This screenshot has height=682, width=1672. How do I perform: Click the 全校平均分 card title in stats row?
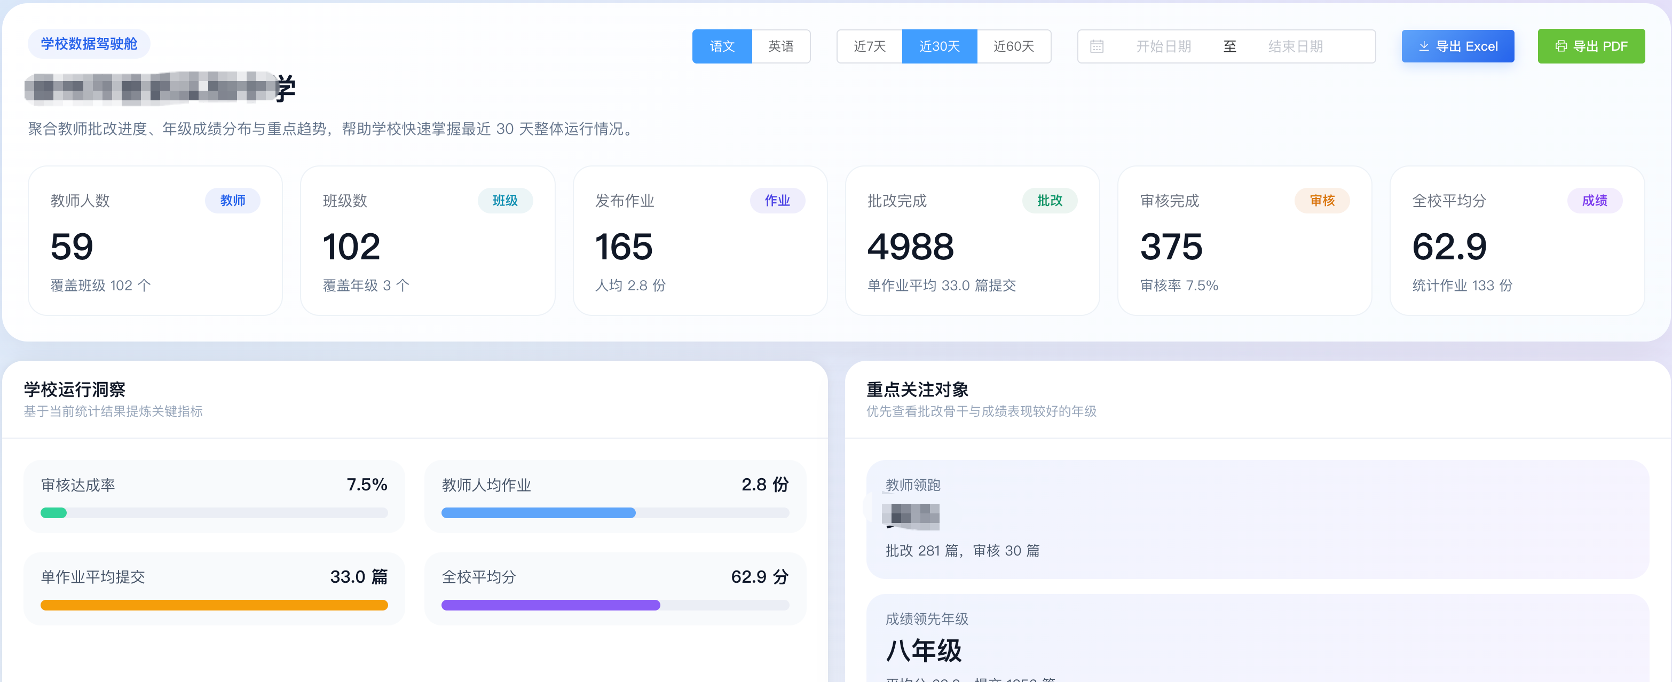(x=1449, y=201)
